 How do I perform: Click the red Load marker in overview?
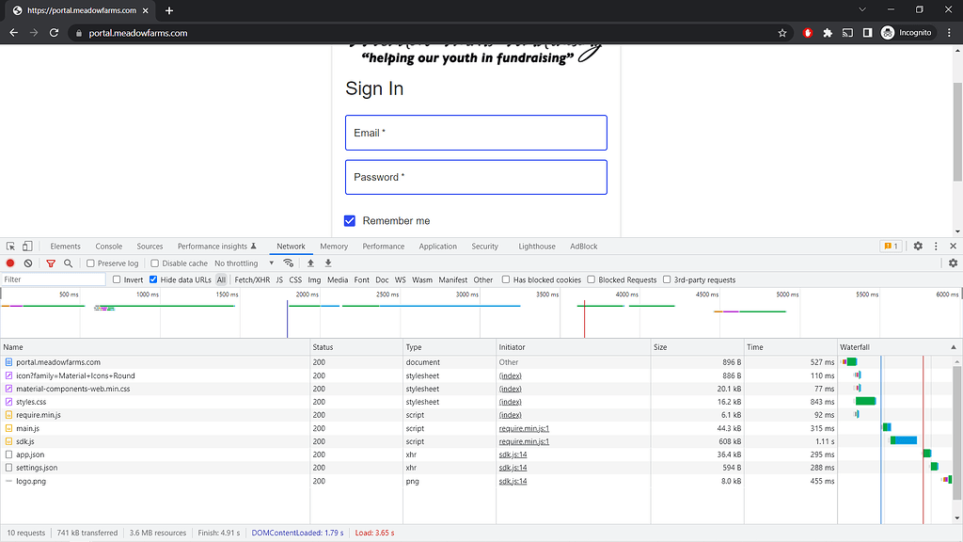pos(584,318)
